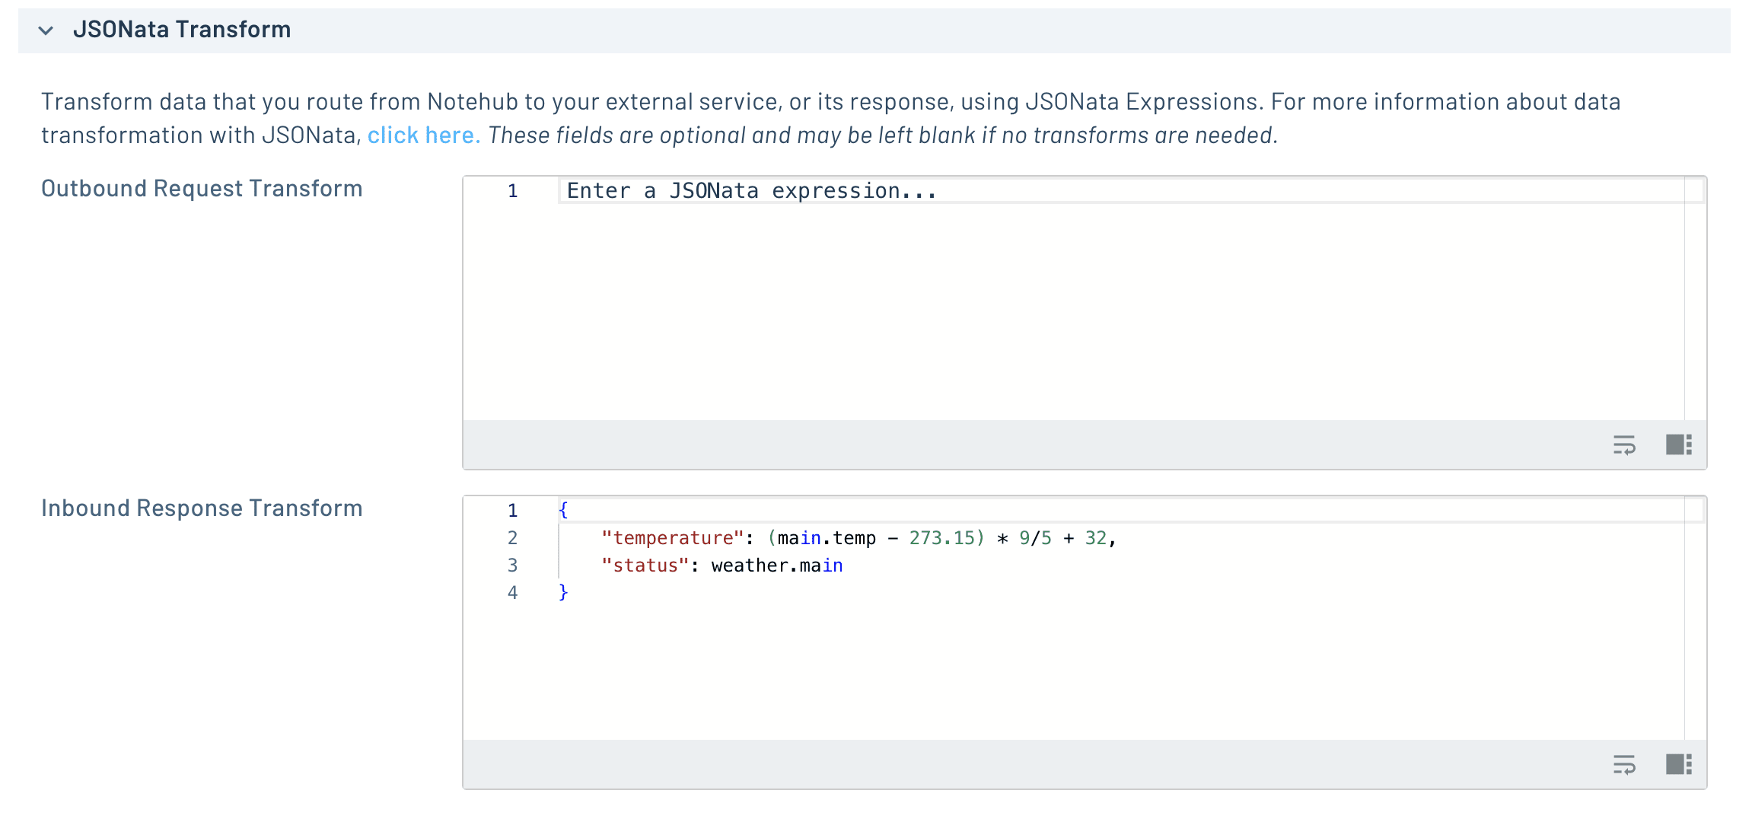Toggle word wrap in Inbound Response editor
Viewport: 1752px width, 822px height.
[x=1623, y=764]
